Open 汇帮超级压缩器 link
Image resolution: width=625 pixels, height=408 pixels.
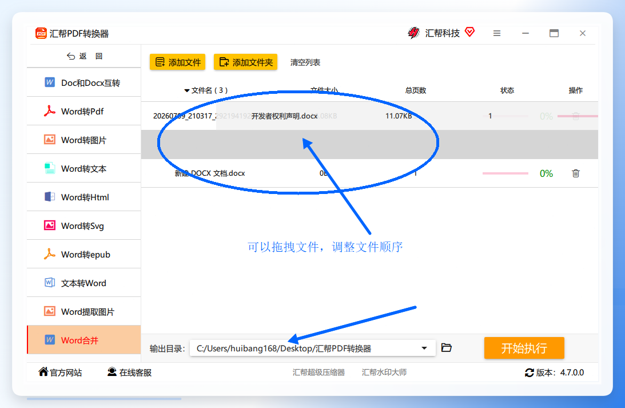click(x=319, y=372)
